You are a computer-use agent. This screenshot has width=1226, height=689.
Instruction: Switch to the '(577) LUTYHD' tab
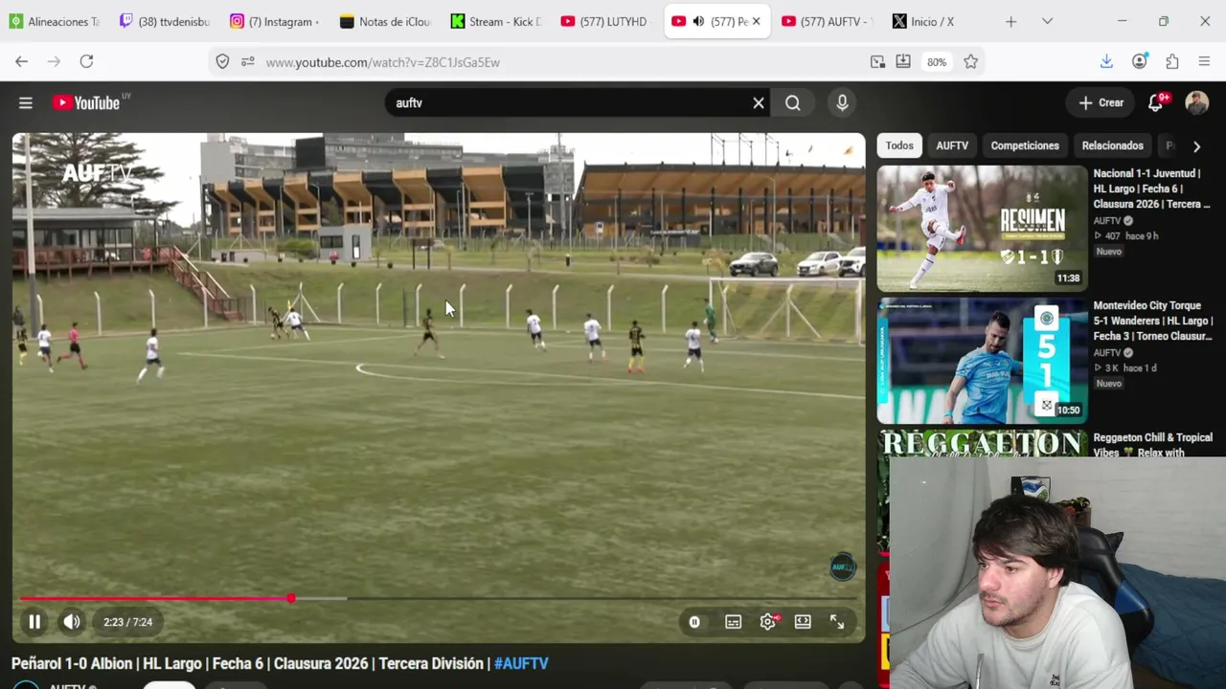click(605, 21)
